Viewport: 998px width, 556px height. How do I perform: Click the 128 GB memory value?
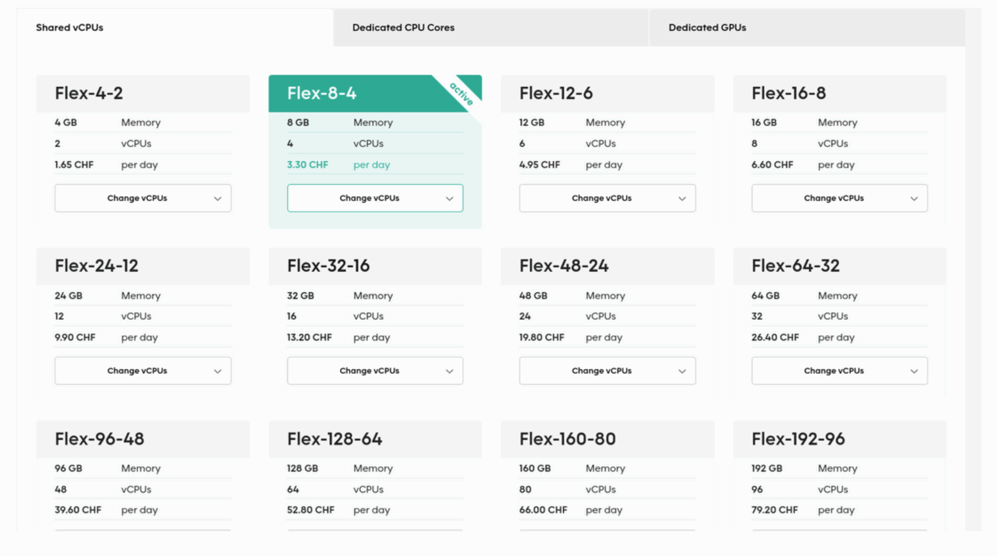click(x=303, y=468)
